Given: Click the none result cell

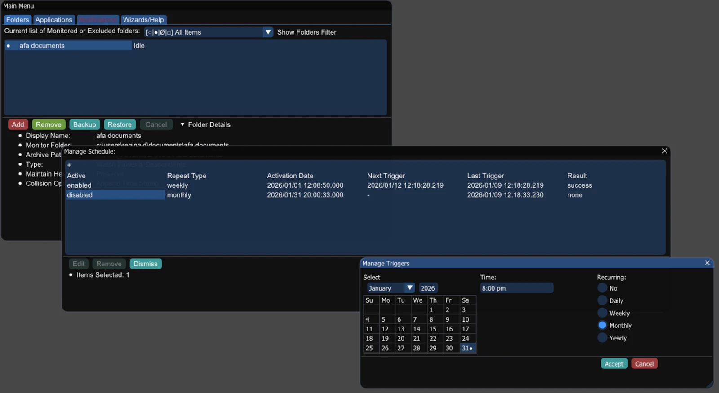Looking at the screenshot, I should point(575,195).
